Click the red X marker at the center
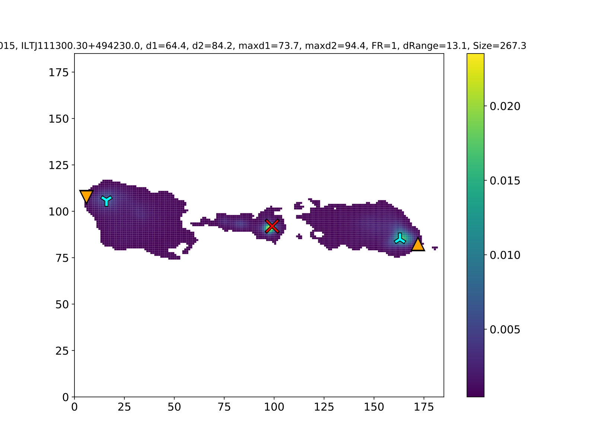The height and width of the screenshot is (446, 596). pyautogui.click(x=272, y=226)
